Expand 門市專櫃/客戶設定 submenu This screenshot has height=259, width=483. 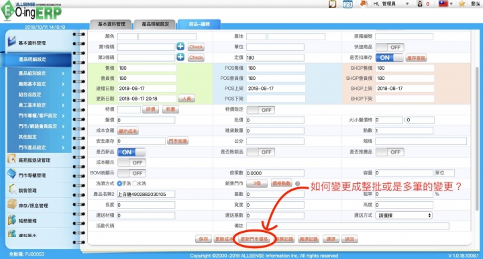(63, 116)
